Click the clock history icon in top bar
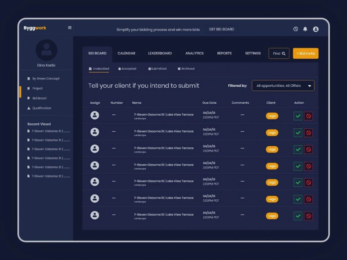 pyautogui.click(x=296, y=29)
